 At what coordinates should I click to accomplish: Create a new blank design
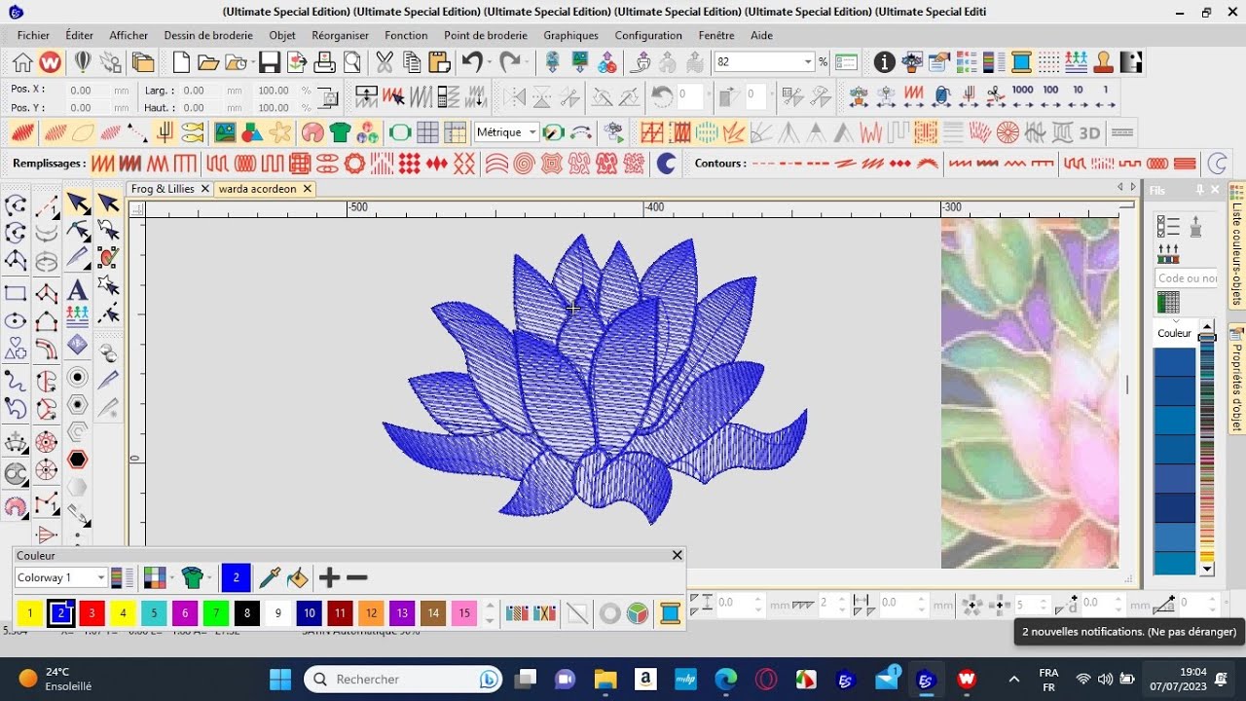(181, 63)
